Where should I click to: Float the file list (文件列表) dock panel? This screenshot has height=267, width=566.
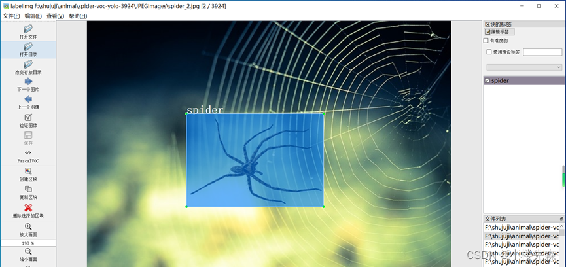click(561, 219)
